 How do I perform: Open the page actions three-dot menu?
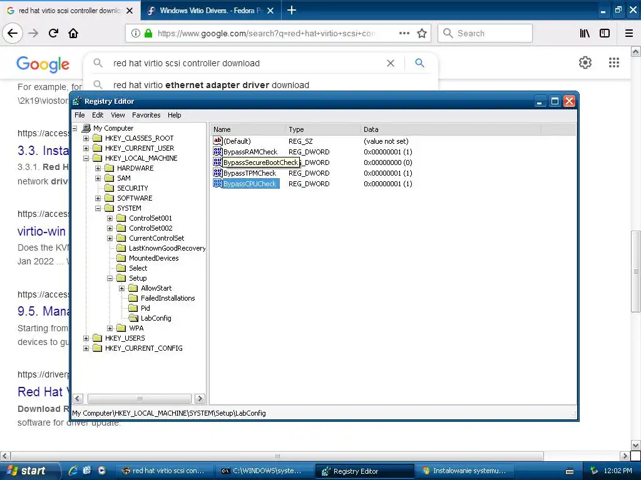point(404,33)
